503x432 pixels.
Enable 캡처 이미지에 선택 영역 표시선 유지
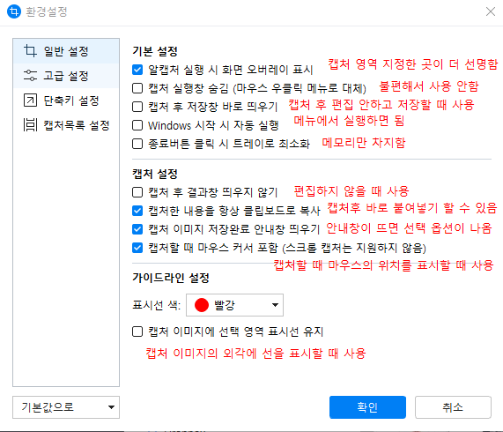click(x=137, y=331)
